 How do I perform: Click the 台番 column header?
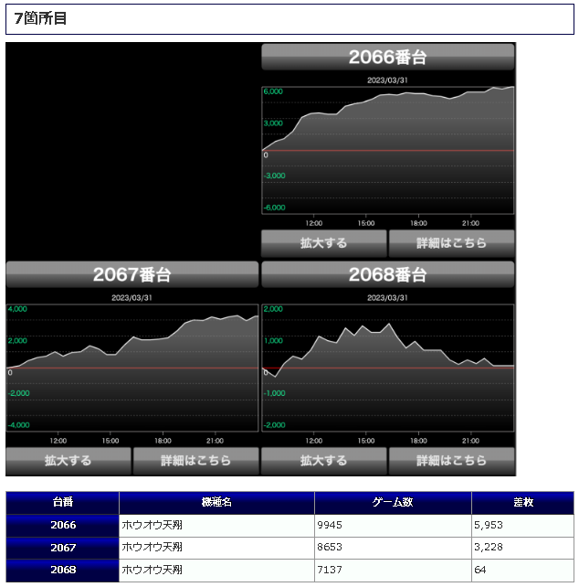[x=62, y=502]
